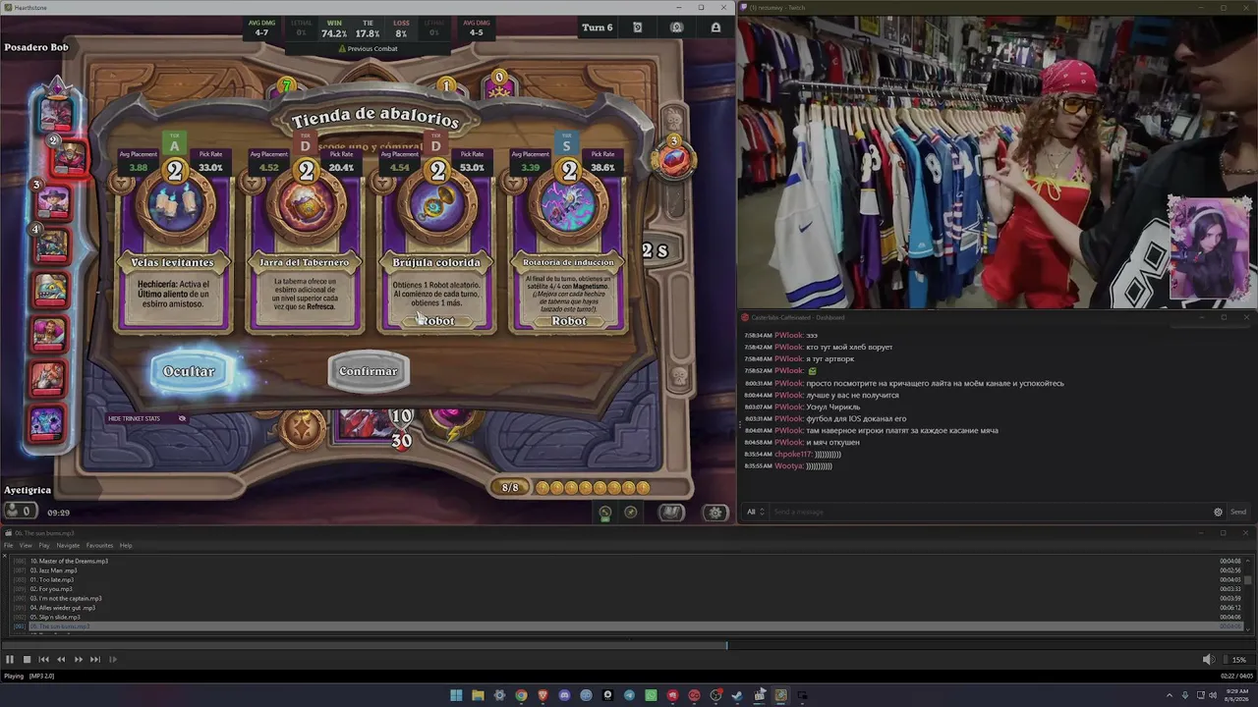
Task: Rewind the current track
Action: 61,660
